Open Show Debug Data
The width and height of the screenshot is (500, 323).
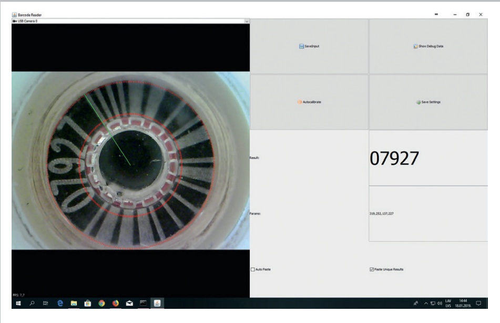pyautogui.click(x=428, y=46)
